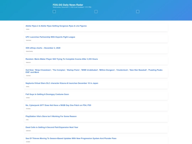Open 3DS eShop charts – December 2, 2020

coord(43,48)
